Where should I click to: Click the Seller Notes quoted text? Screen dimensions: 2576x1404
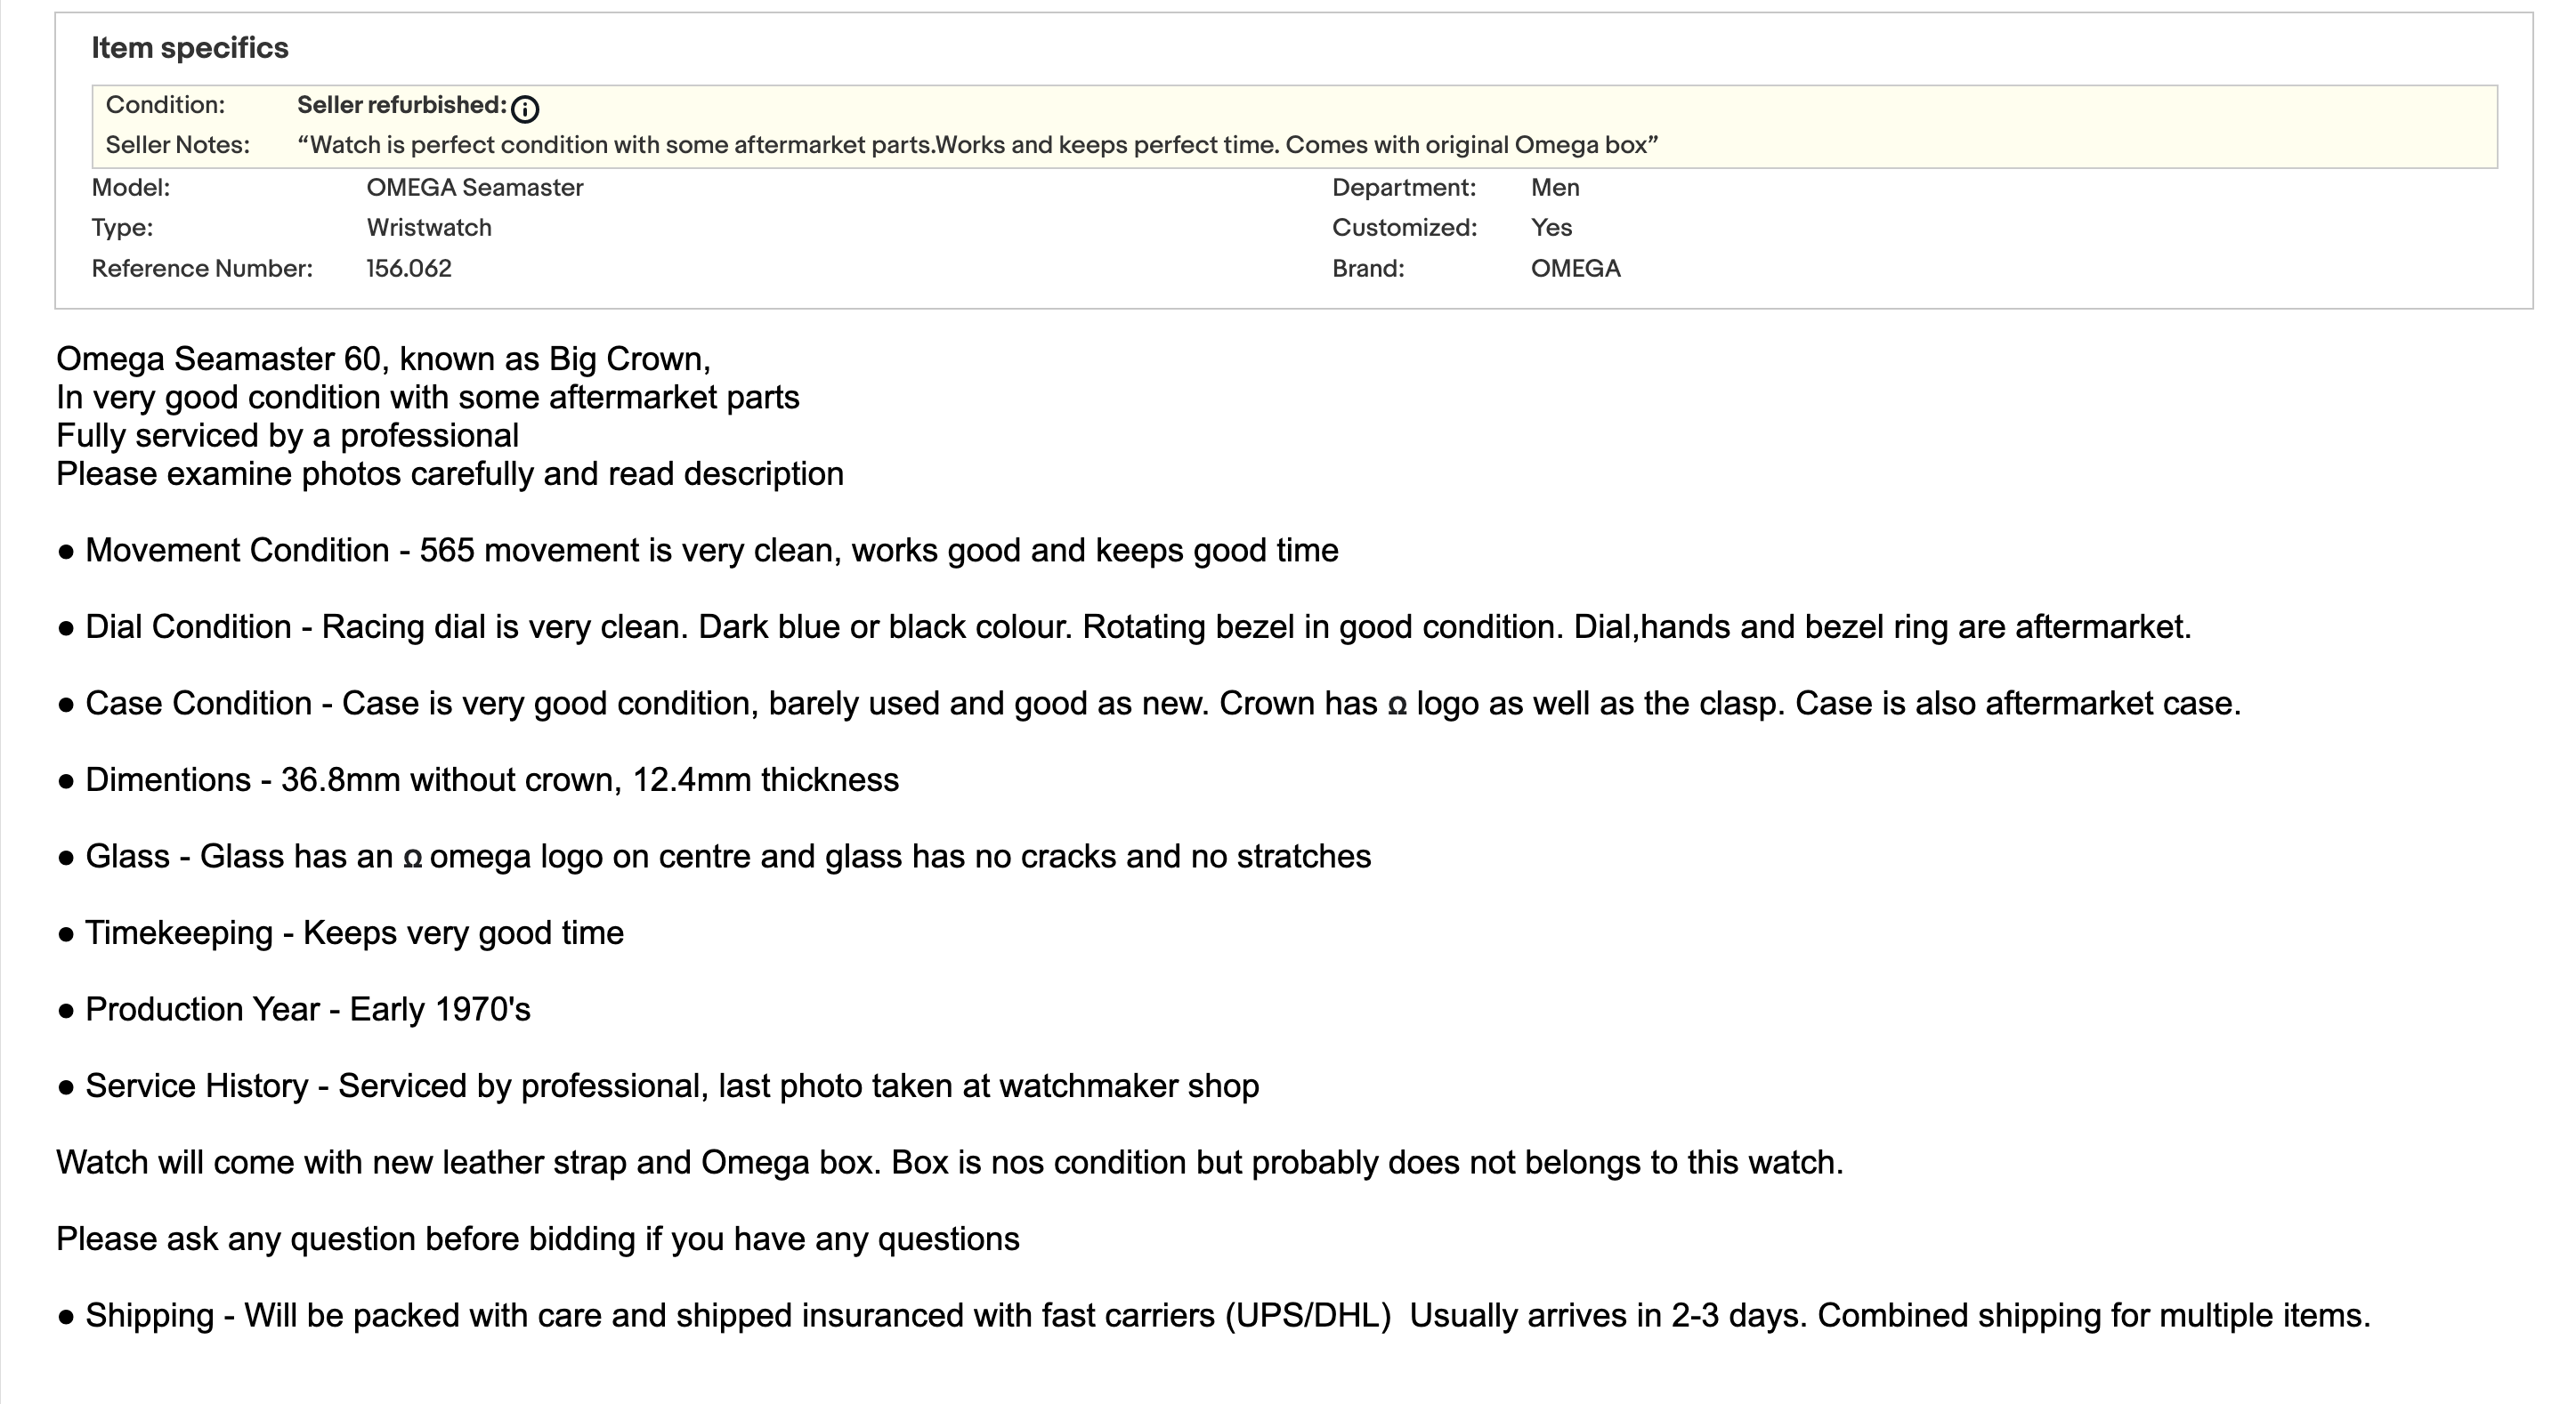point(977,145)
